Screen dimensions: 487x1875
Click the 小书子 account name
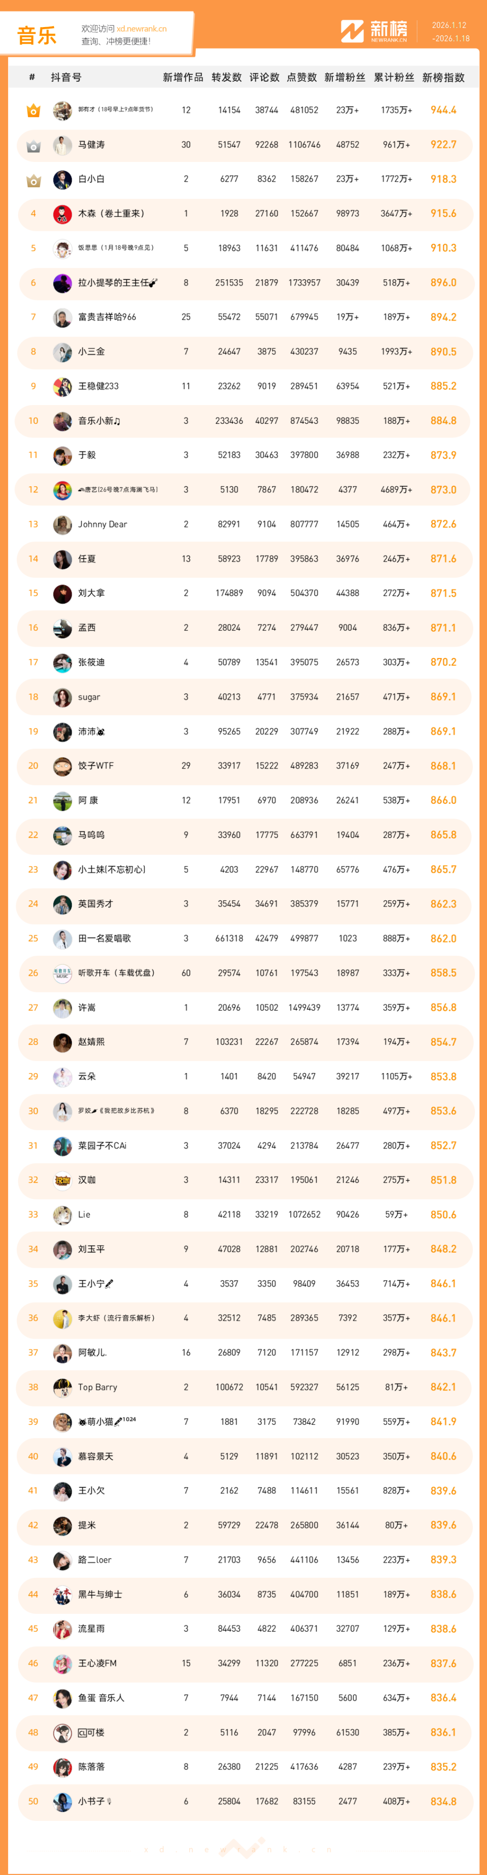pos(92,1801)
